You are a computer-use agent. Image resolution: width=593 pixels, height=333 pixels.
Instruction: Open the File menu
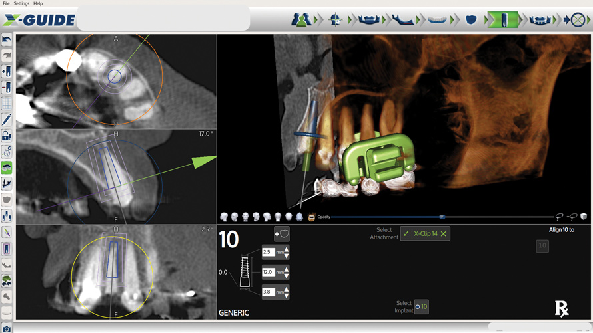click(x=6, y=3)
